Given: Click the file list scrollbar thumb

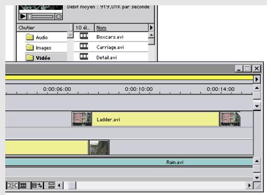Looking at the screenshot, I should [151, 42].
